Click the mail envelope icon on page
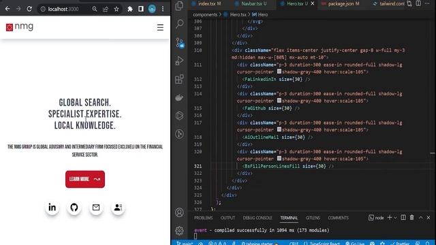This screenshot has height=245, width=436. click(96, 207)
